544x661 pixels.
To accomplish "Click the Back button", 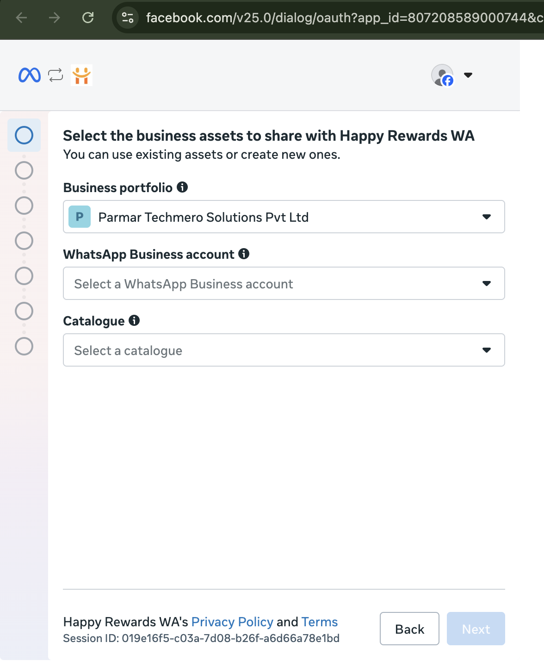I will [x=409, y=629].
